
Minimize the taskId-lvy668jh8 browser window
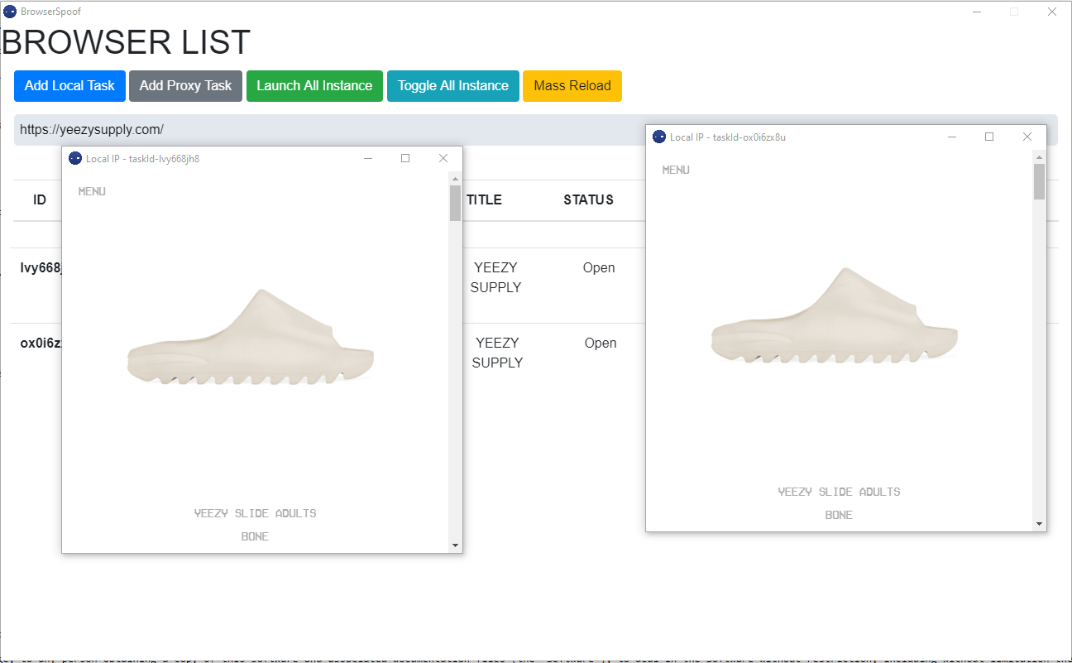coord(368,158)
